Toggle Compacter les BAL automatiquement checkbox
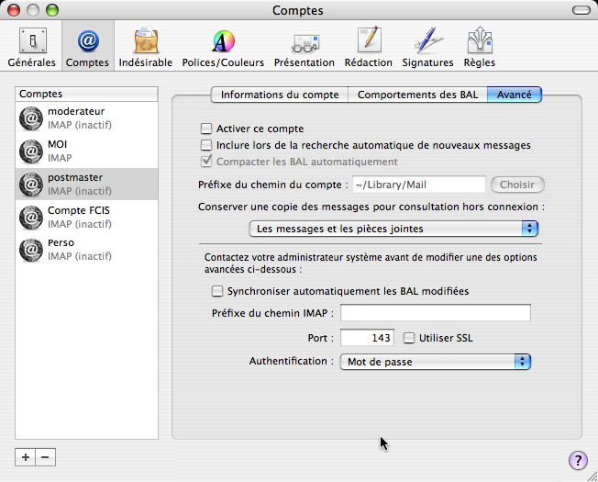 [206, 162]
